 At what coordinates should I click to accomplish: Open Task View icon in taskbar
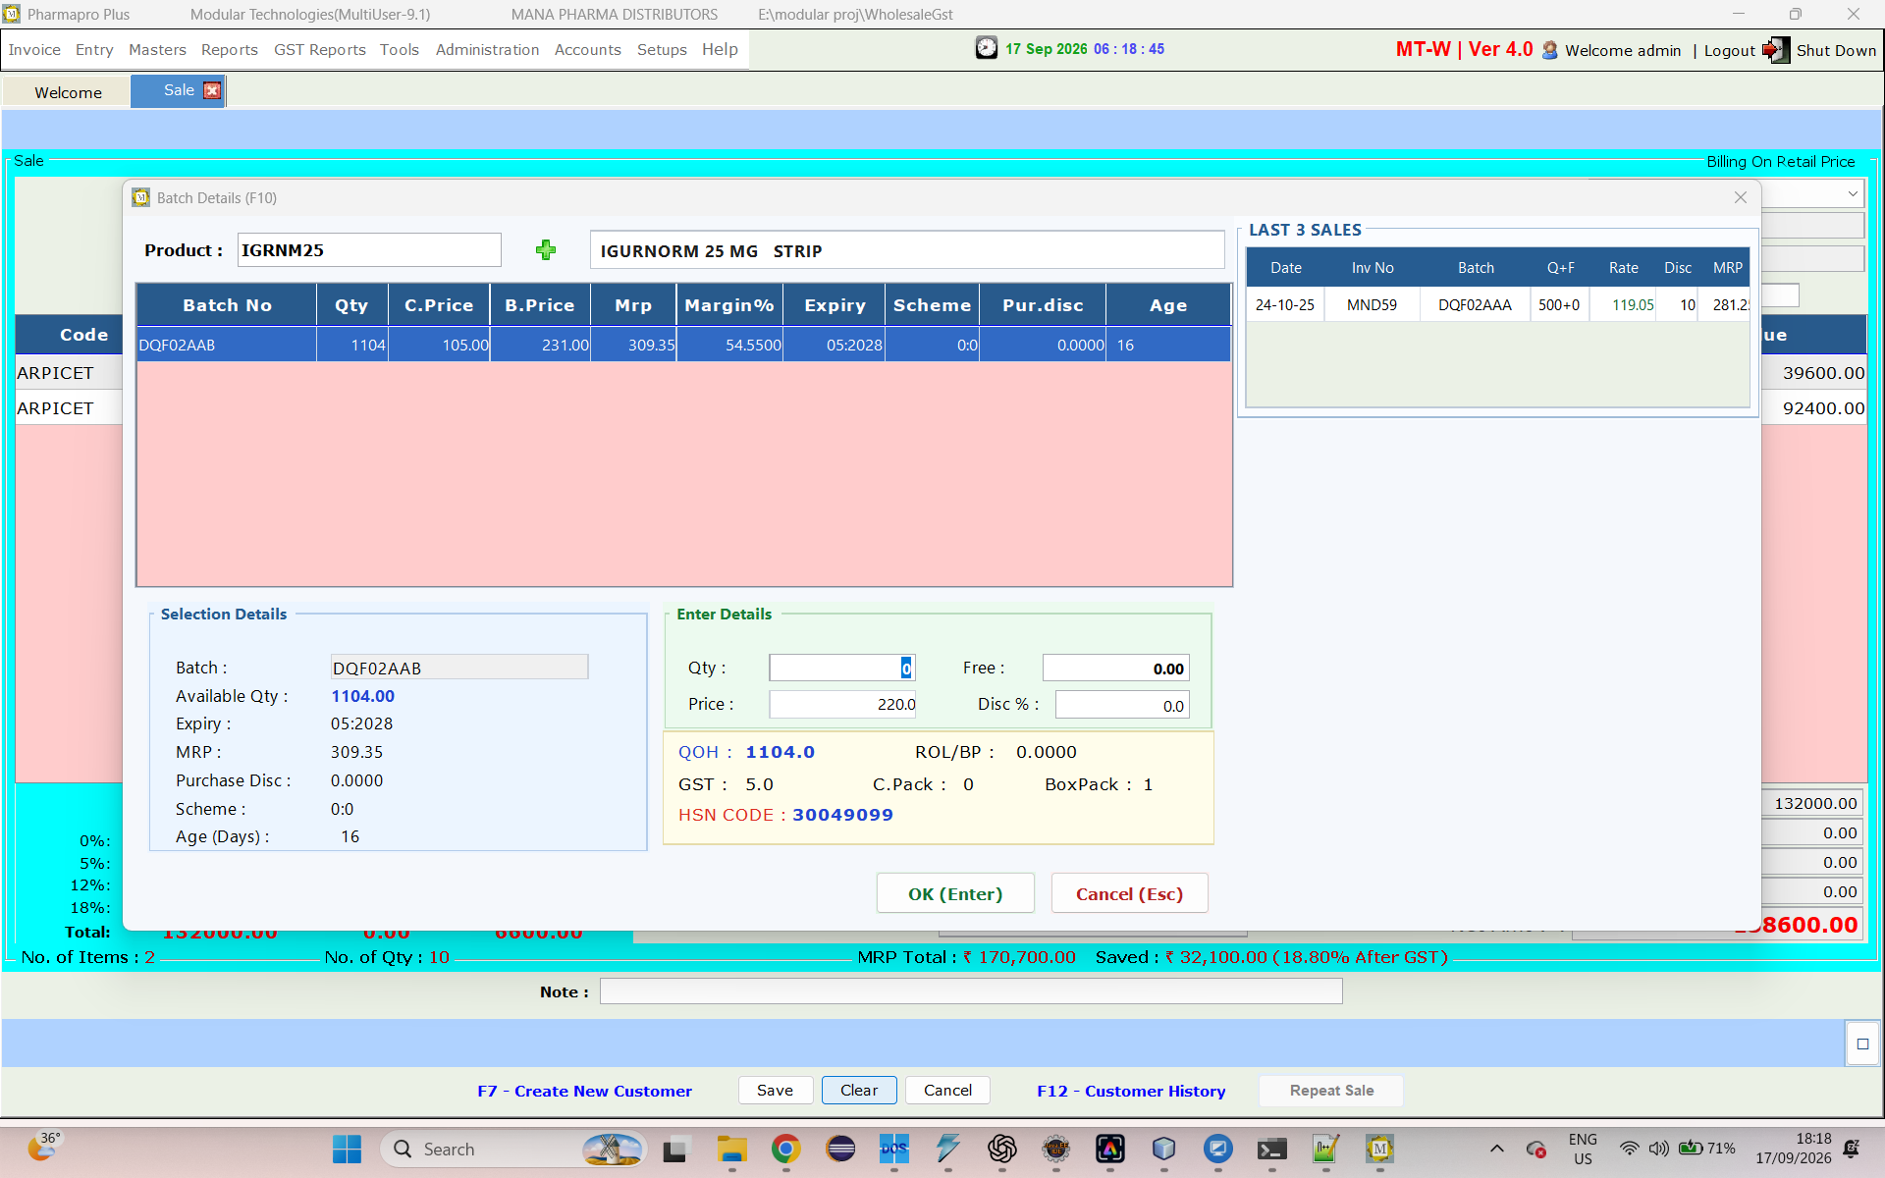click(674, 1149)
